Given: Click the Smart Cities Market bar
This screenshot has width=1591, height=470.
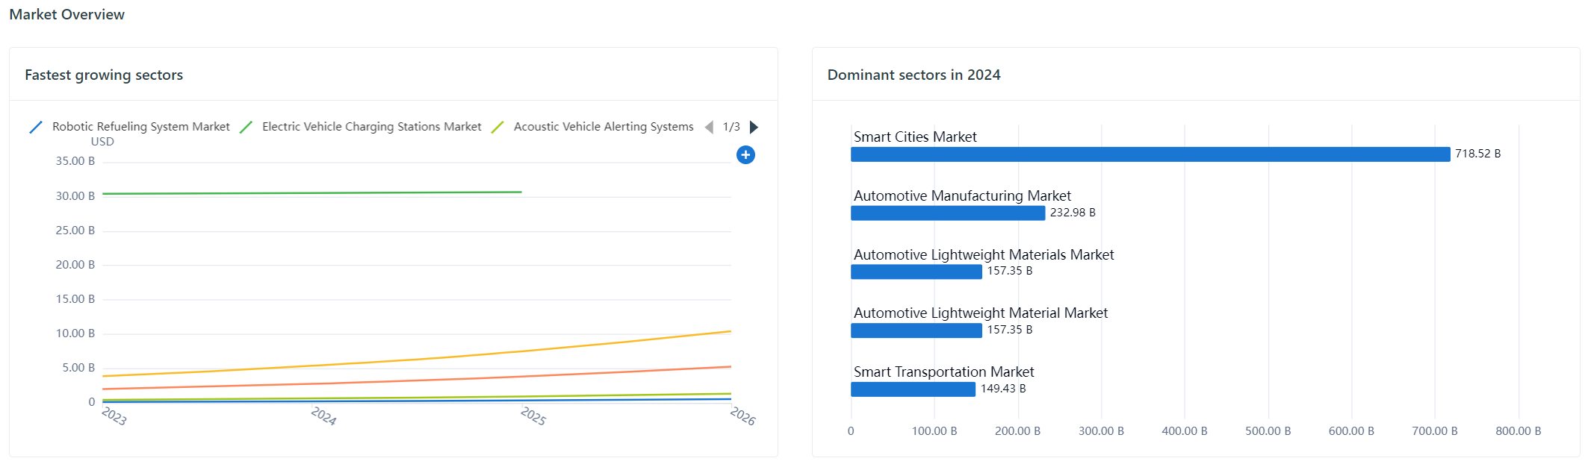Looking at the screenshot, I should tap(1150, 154).
